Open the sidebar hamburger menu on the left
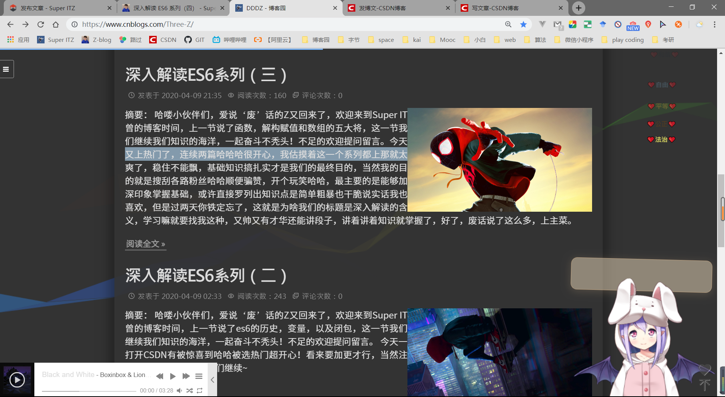The height and width of the screenshot is (397, 725). 6,69
